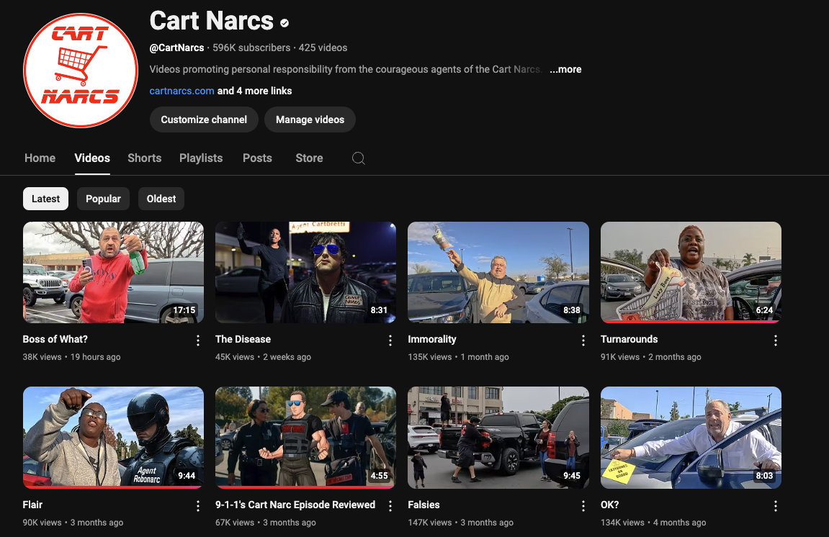Select the Videos tab

[x=92, y=158]
